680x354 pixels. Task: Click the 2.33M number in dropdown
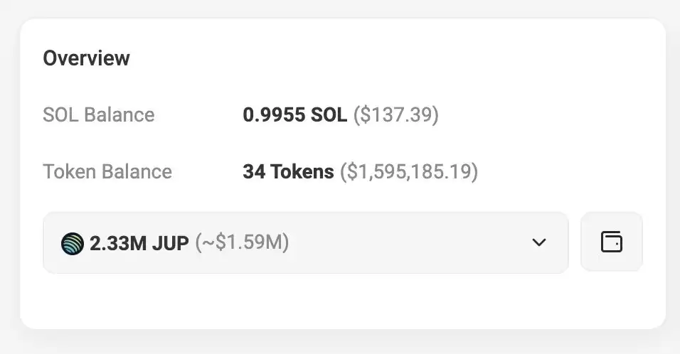point(118,243)
